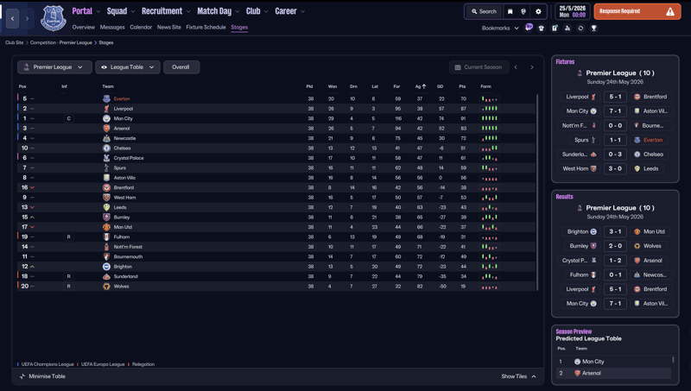Go back with the left navigation arrow
The height and width of the screenshot is (391, 691).
pos(12,18)
